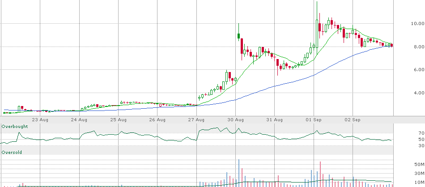Click the 50M volume axis label
This screenshot has height=187, width=425.
(419, 165)
